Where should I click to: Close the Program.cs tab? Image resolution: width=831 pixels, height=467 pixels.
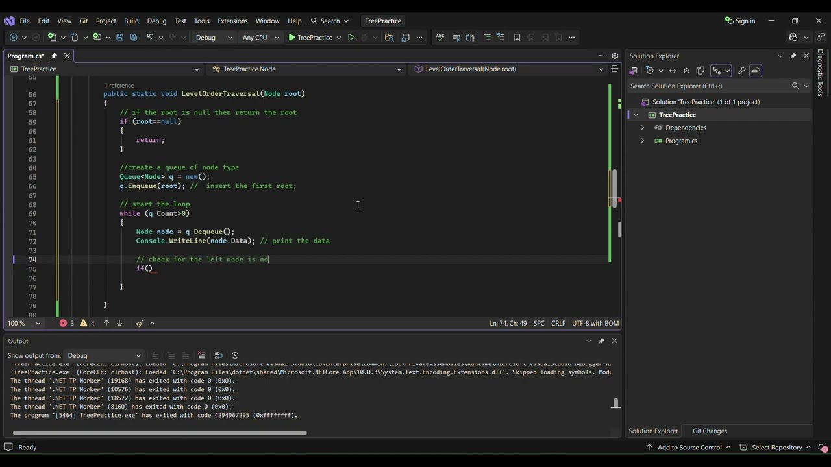tap(67, 56)
